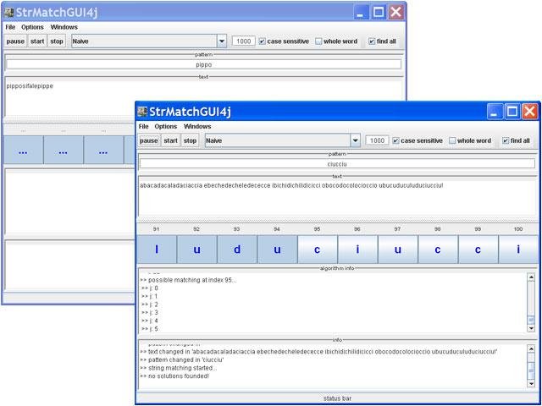This screenshot has height=406, width=542.
Task: Select character cell 91 showing l
Action: pos(157,250)
